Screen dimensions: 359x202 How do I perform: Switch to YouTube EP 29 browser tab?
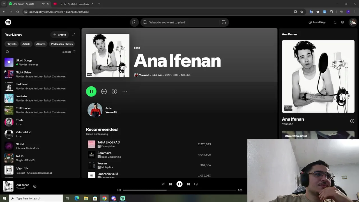coord(73,4)
